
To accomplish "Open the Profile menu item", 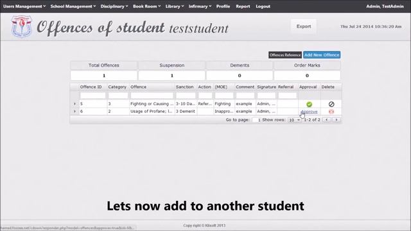I will click(x=223, y=6).
